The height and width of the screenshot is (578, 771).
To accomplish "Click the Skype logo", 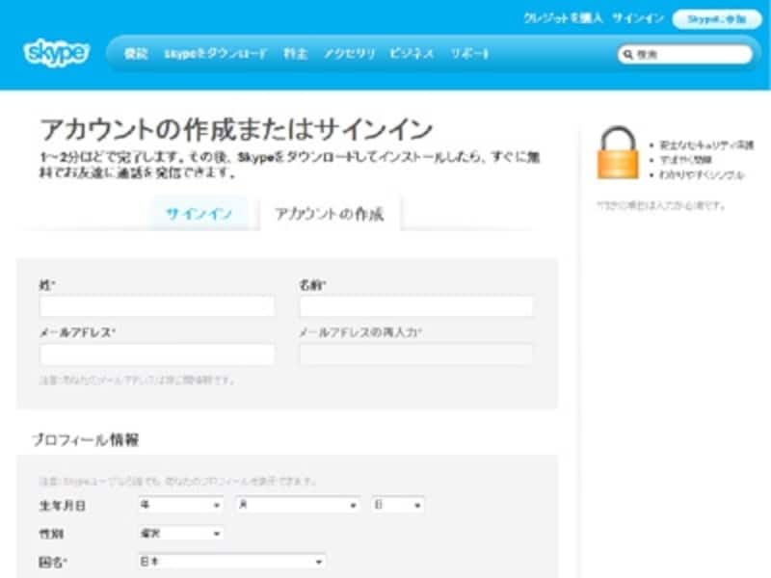I will tap(57, 52).
